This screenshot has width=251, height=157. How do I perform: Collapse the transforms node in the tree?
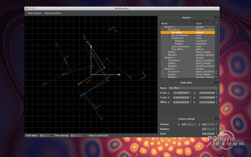click(169, 38)
